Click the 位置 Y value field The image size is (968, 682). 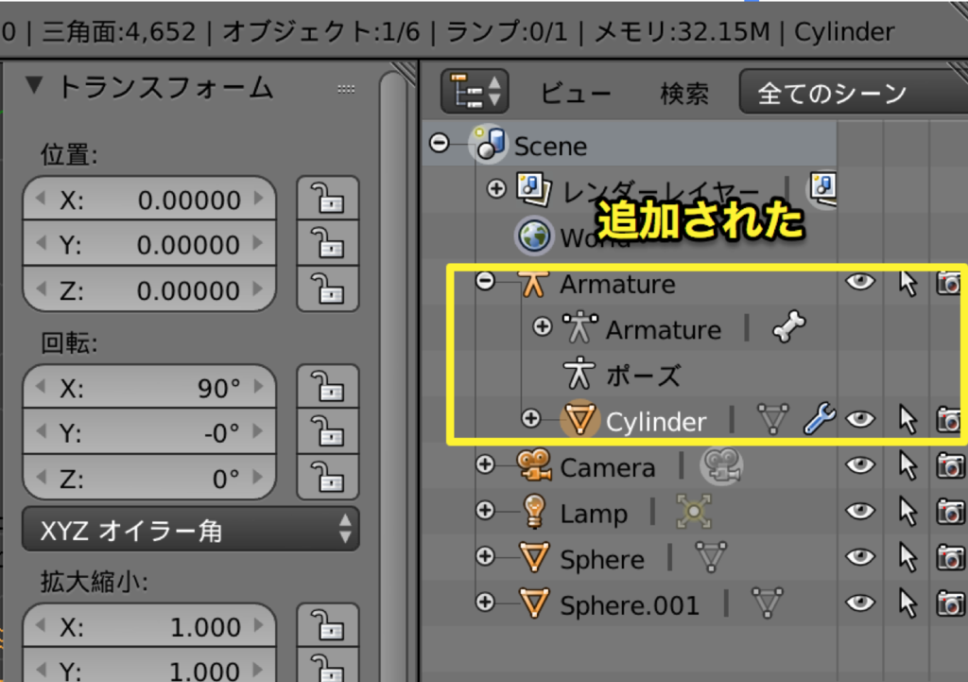(149, 244)
